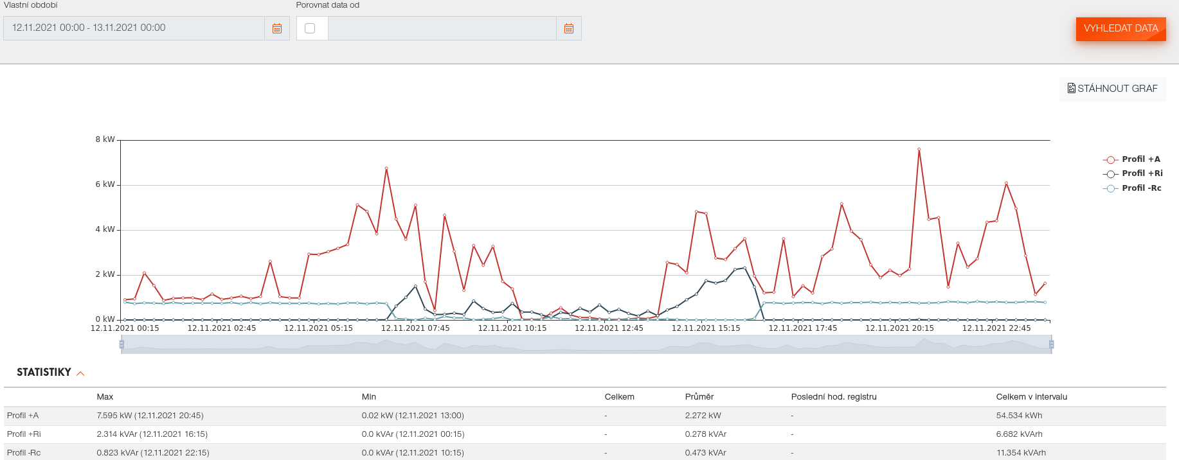Click the dark Profil +Ri legend marker
Image resolution: width=1179 pixels, height=460 pixels.
1110,174
